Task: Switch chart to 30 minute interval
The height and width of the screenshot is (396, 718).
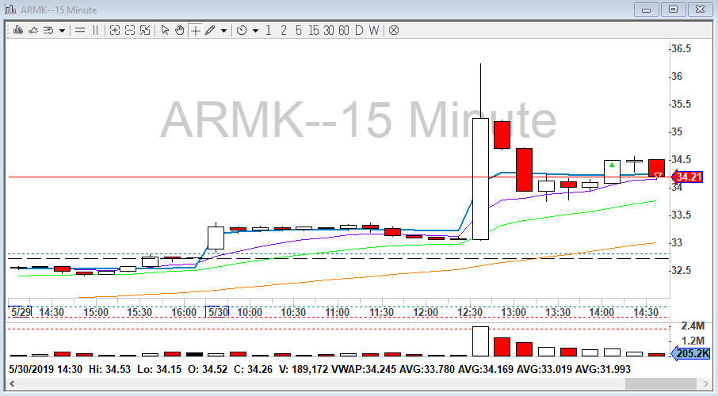Action: pos(328,30)
